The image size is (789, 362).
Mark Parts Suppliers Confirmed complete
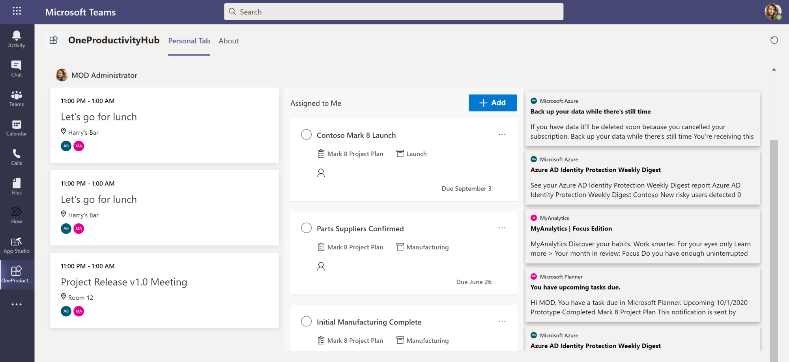(307, 228)
